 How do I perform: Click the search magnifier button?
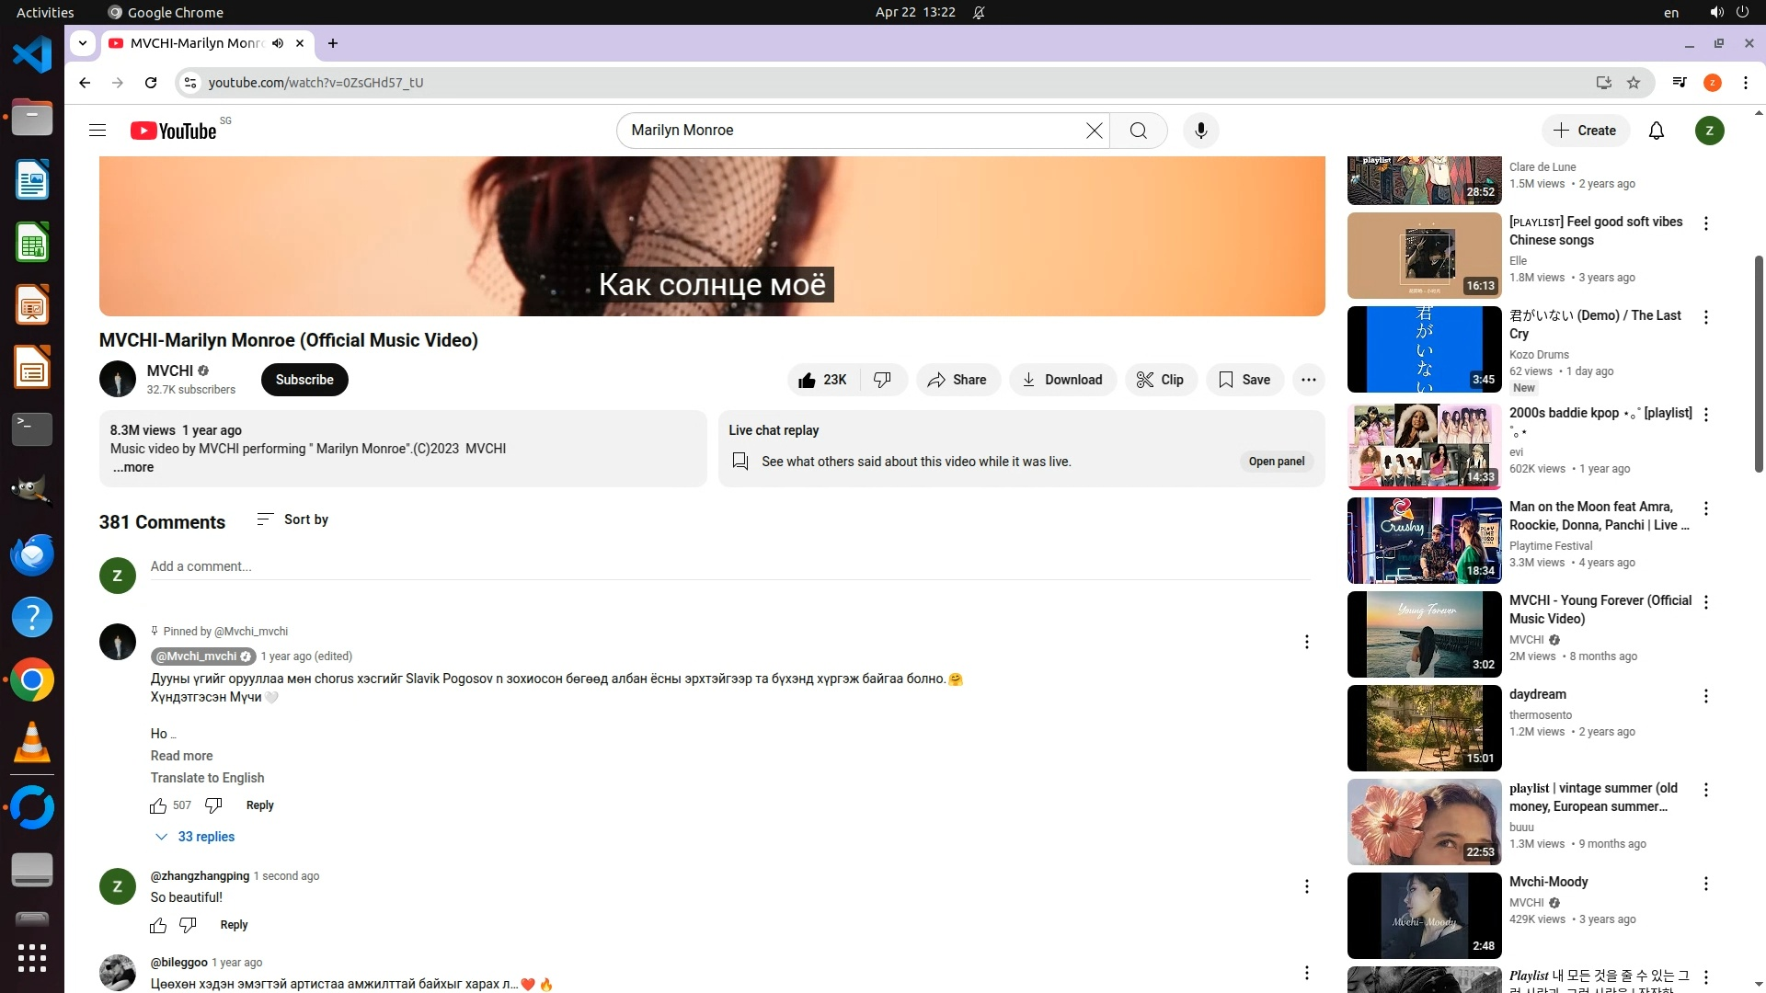point(1138,131)
